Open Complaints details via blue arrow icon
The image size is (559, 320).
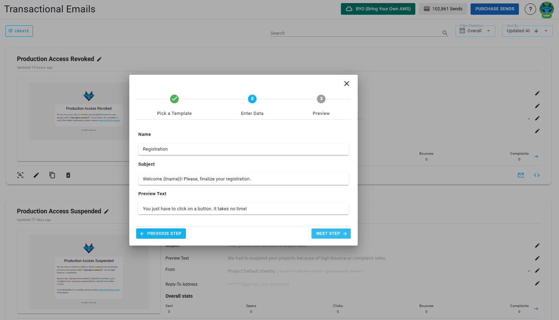point(536,156)
